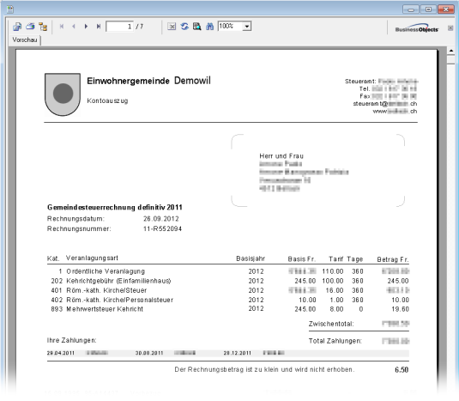Click payment date '29.04.2011'
Viewport: 459px width, 401px height.
tap(61, 353)
